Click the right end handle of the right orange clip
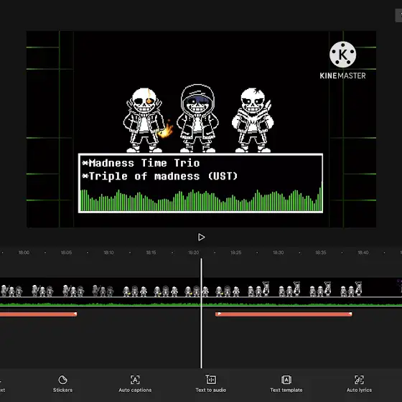This screenshot has width=402, height=402. (x=350, y=314)
